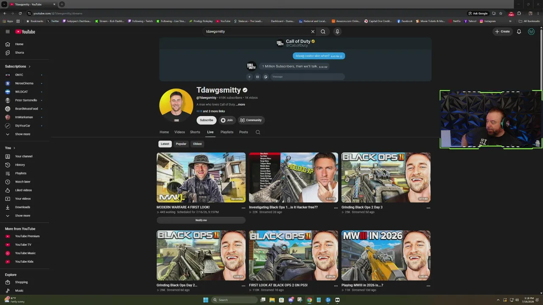
Task: Select the Popular filter chip
Action: click(181, 144)
